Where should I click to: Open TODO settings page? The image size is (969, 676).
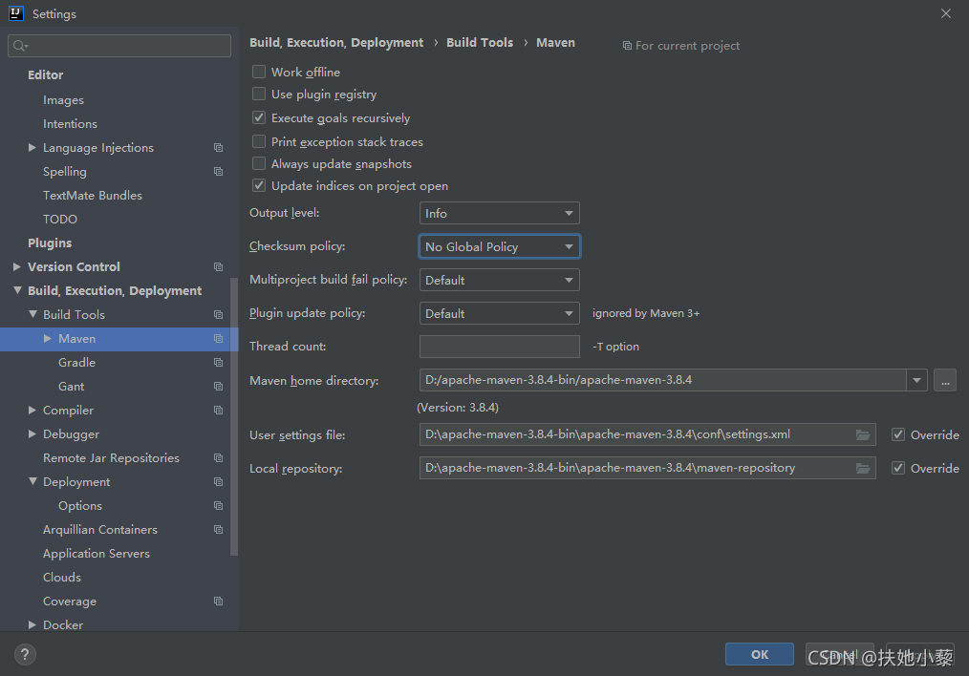click(60, 220)
